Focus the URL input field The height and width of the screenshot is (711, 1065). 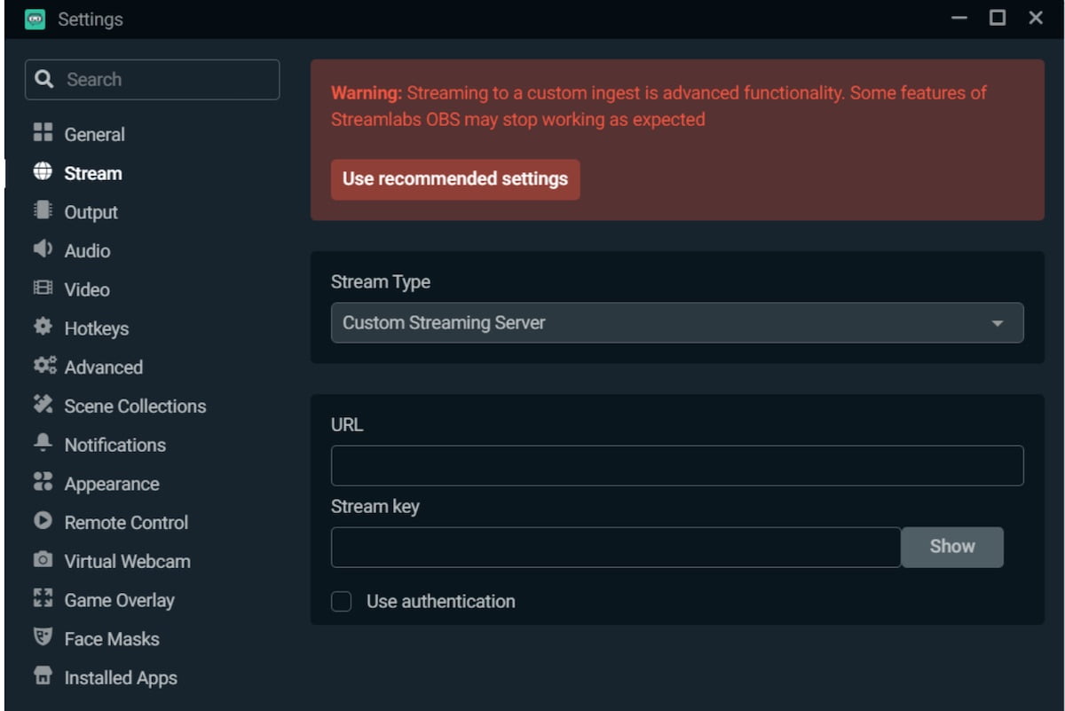[x=677, y=466]
